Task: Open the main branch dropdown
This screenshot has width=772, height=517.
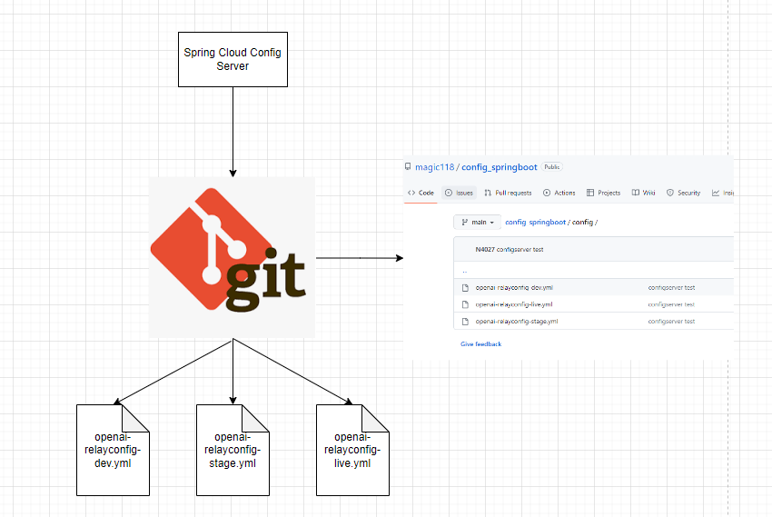Action: (x=477, y=222)
